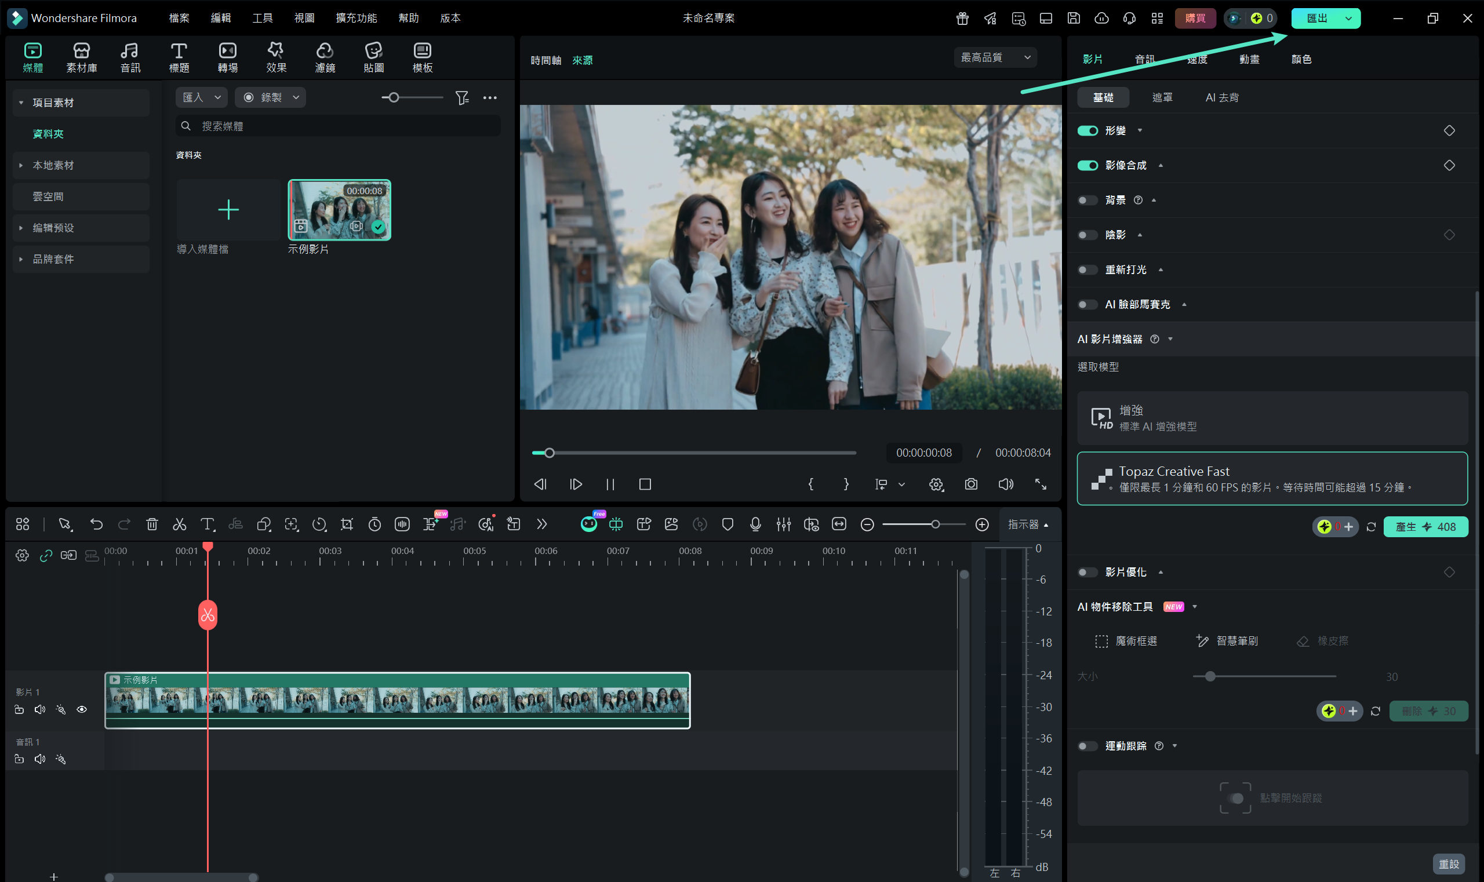Screen dimensions: 1484x882
Task: Expand the 本地素材 tree item
Action: click(21, 165)
